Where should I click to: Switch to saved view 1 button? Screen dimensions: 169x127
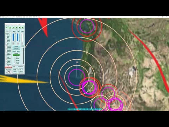click(7, 28)
